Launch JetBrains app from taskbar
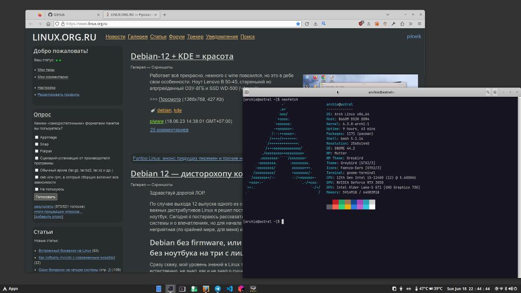521x293 pixels. tap(241, 289)
